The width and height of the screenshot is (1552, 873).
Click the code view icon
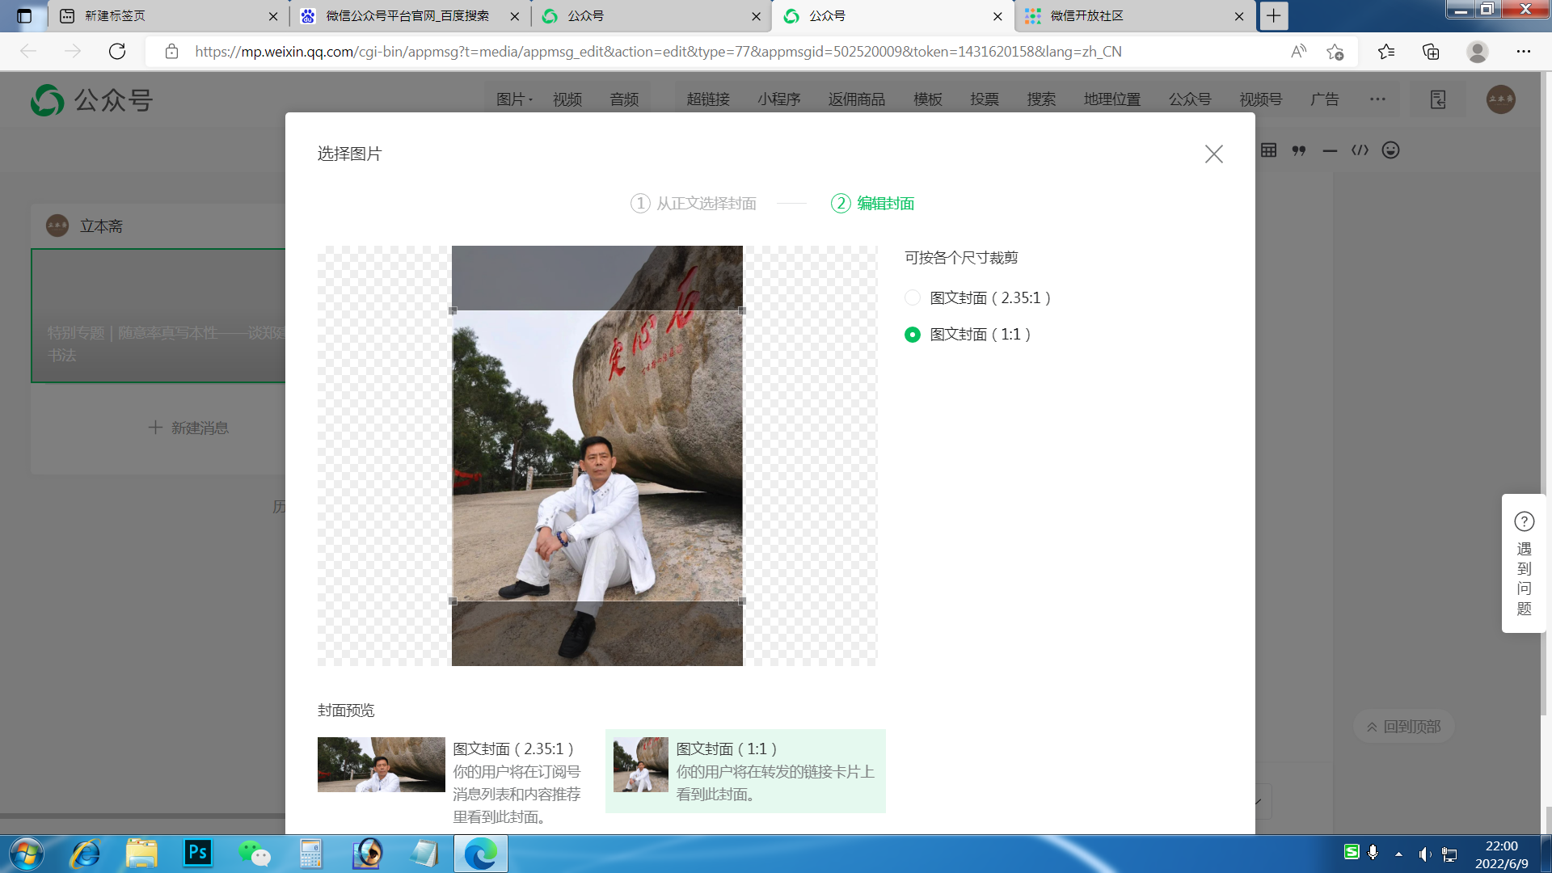(x=1360, y=150)
